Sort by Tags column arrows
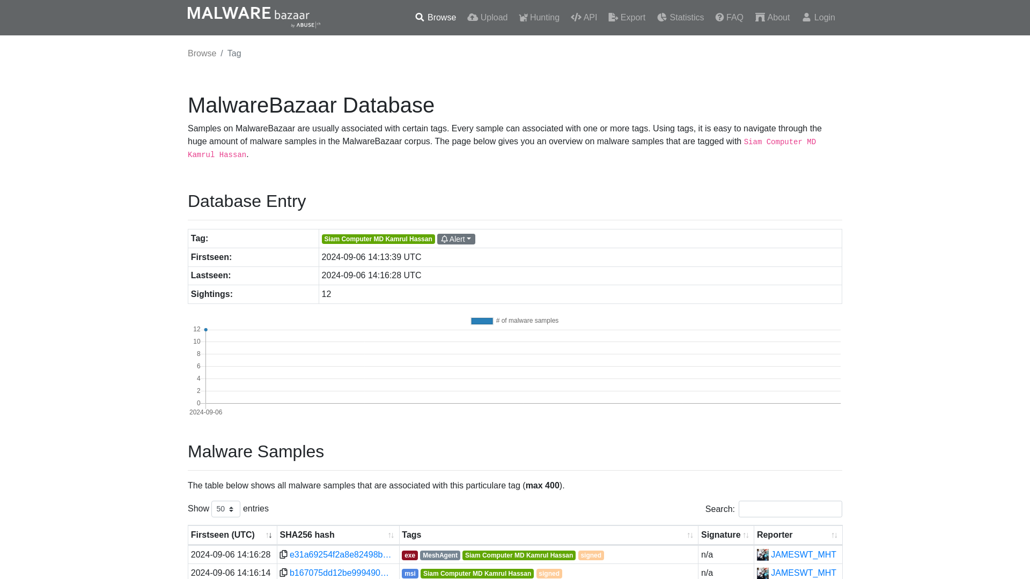 (x=690, y=536)
